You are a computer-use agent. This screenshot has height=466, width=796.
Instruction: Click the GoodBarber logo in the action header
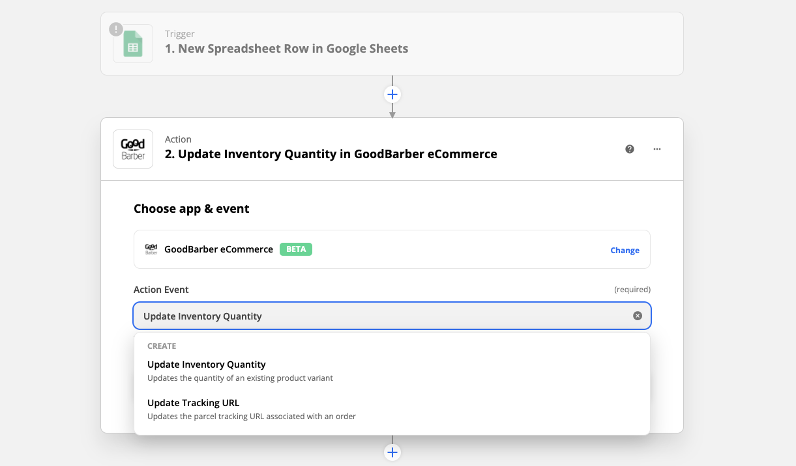133,149
